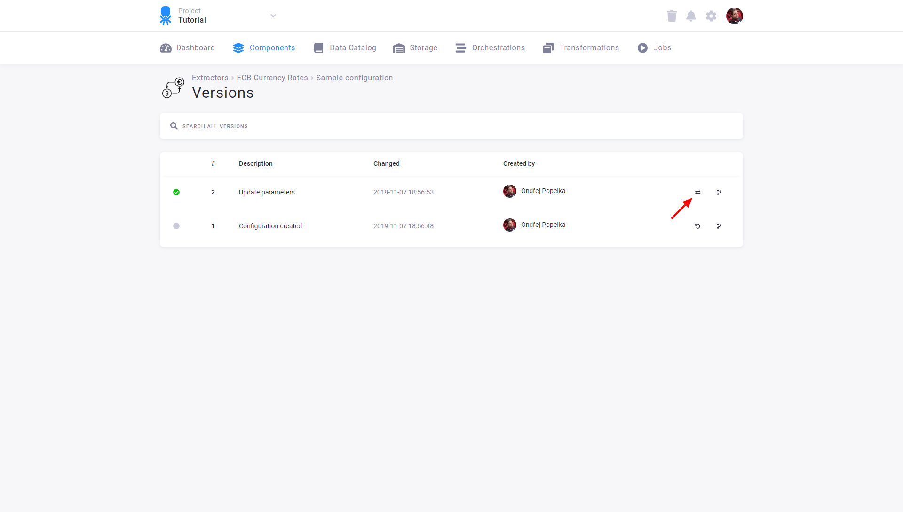
Task: Open the user avatar menu
Action: click(734, 16)
